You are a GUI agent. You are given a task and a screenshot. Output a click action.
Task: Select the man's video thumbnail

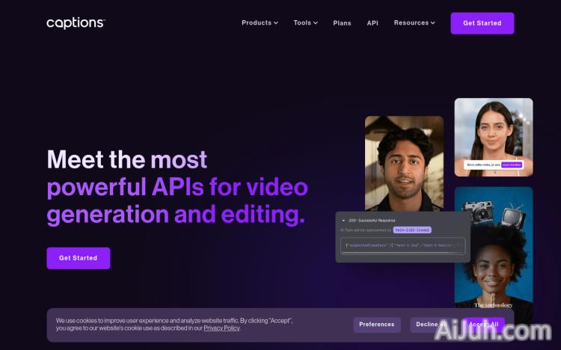pos(404,164)
